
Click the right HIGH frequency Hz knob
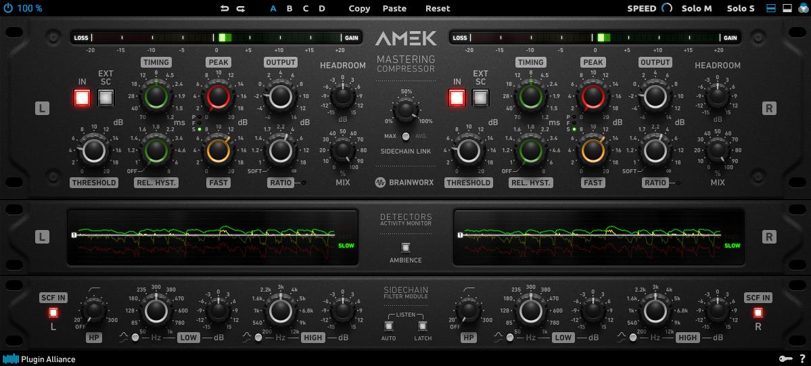(655, 311)
